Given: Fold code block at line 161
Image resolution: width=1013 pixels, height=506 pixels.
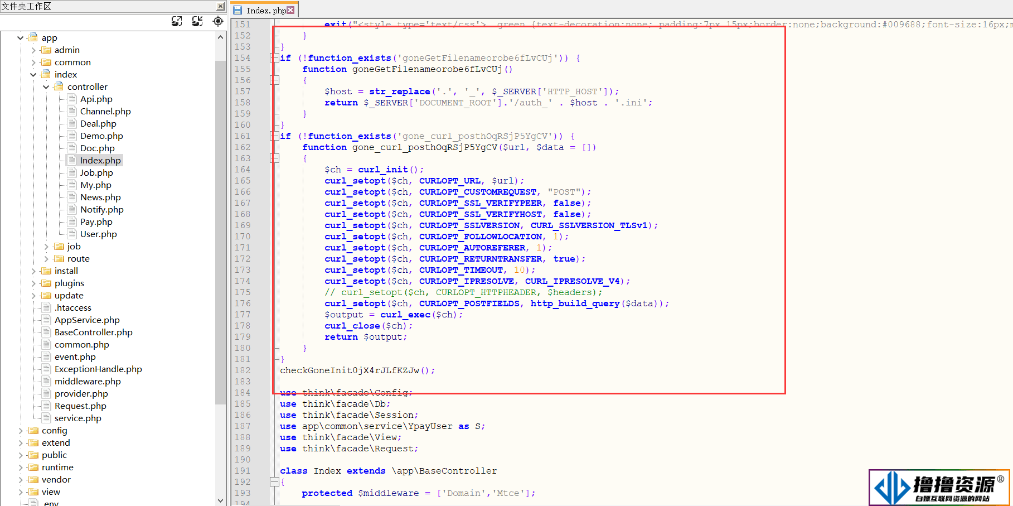Looking at the screenshot, I should (274, 136).
